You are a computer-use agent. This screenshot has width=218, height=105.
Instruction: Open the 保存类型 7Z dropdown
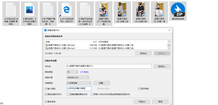click(72, 72)
